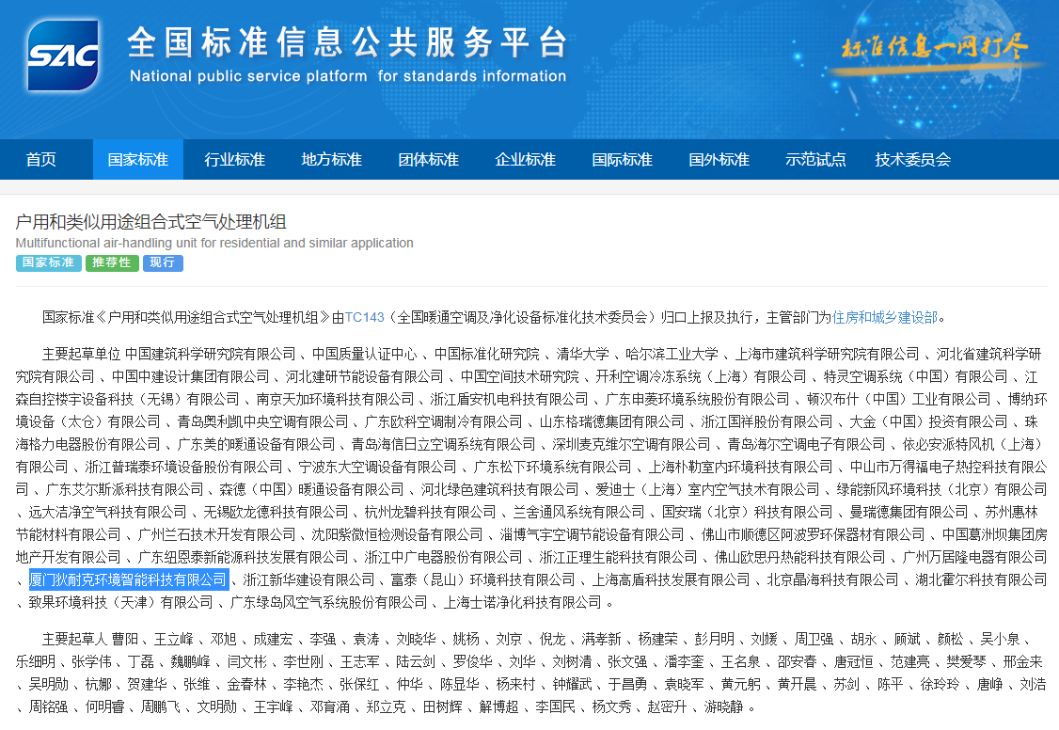The image size is (1059, 730).
Task: Select the 国外标准 tab
Action: [x=719, y=159]
